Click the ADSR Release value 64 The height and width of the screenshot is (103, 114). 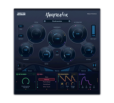point(94,87)
